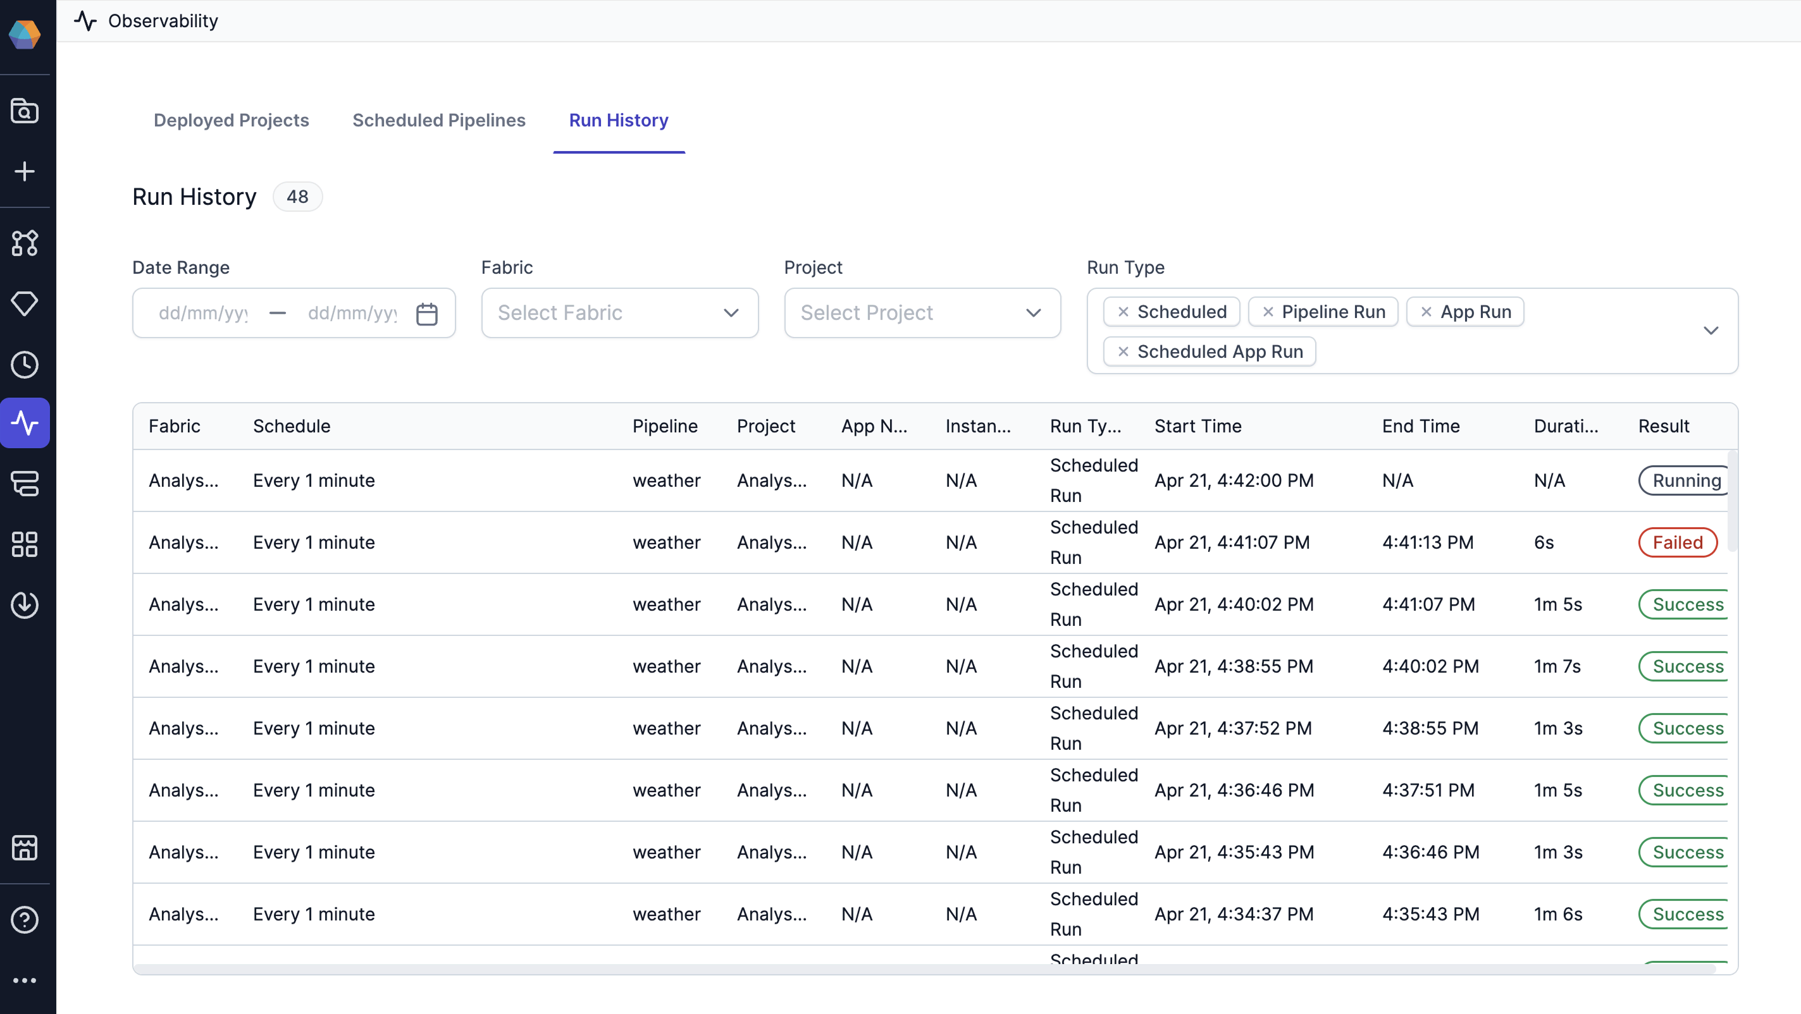Click the end date input field

353,313
